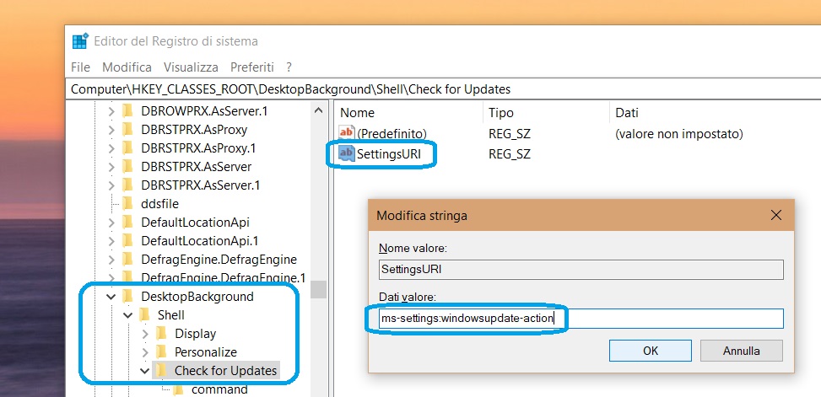Image resolution: width=821 pixels, height=397 pixels.
Task: Select the ddsfile key label
Action: coord(159,204)
